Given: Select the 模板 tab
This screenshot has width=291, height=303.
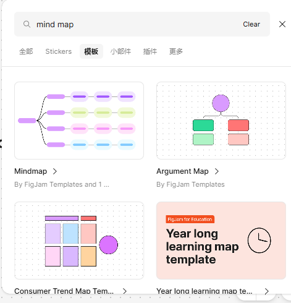Looking at the screenshot, I should (x=91, y=51).
